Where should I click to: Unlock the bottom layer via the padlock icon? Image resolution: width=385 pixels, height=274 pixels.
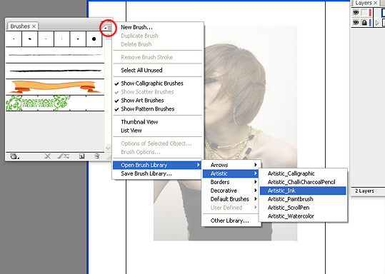pyautogui.click(x=364, y=23)
